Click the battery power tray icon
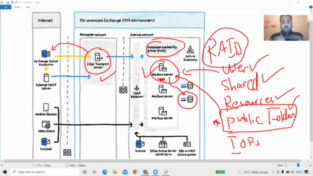The width and height of the screenshot is (313, 176). [288, 172]
